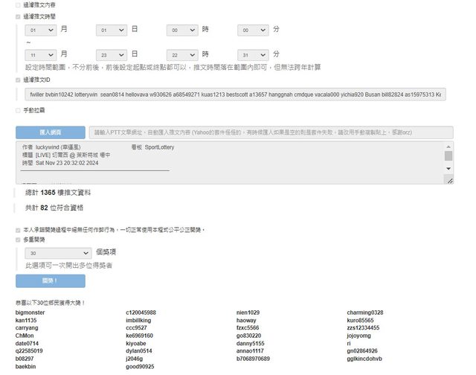Expand the start minute dropdown showing 00
Image resolution: width=476 pixels, height=375 pixels.
click(253, 31)
